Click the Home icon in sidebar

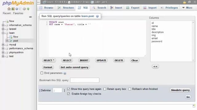point(9,9)
